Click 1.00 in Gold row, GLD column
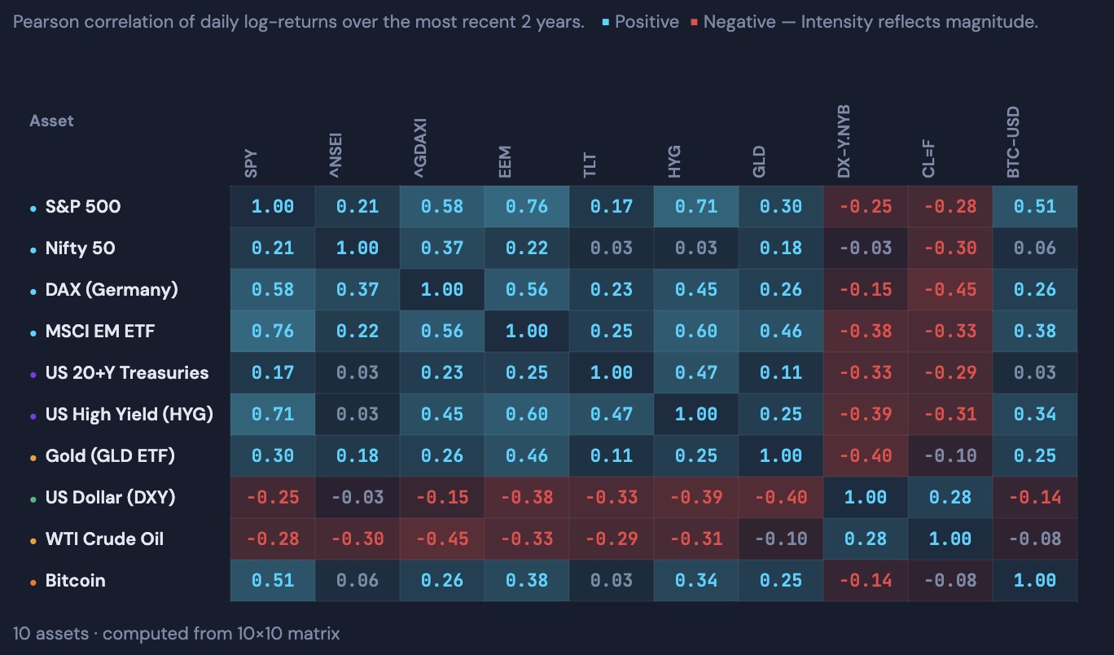The width and height of the screenshot is (1114, 655). click(x=781, y=456)
